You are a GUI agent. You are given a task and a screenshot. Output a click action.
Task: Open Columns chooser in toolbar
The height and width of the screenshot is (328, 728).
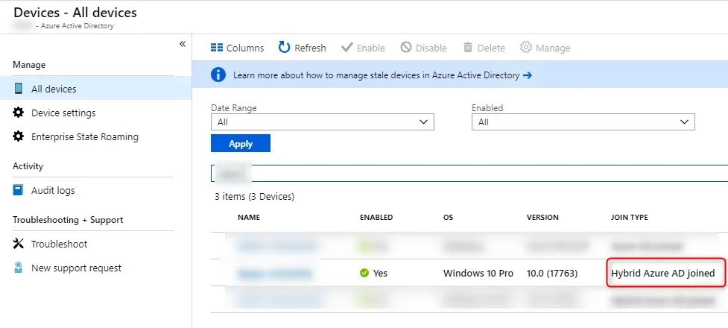(x=237, y=48)
